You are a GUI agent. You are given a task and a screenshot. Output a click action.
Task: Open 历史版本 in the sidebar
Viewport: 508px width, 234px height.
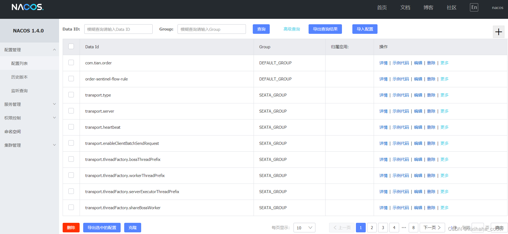point(30,77)
